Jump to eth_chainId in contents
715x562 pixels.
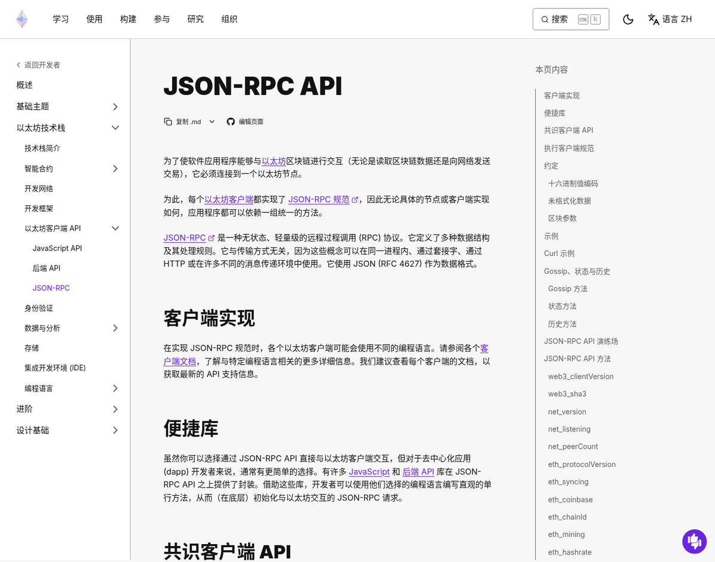click(567, 517)
